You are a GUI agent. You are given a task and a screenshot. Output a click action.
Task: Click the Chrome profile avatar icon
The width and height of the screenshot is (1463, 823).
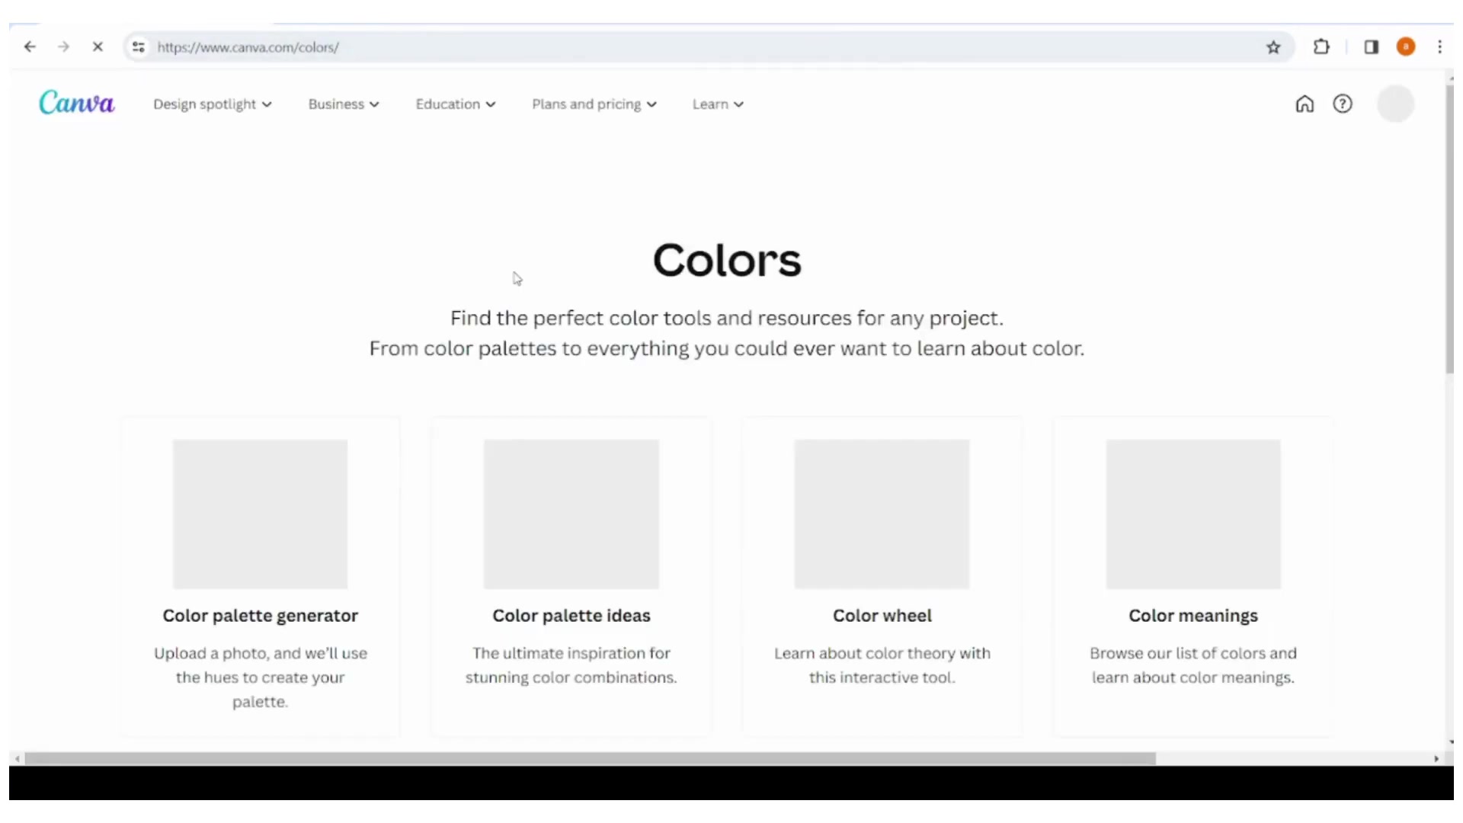(x=1406, y=46)
